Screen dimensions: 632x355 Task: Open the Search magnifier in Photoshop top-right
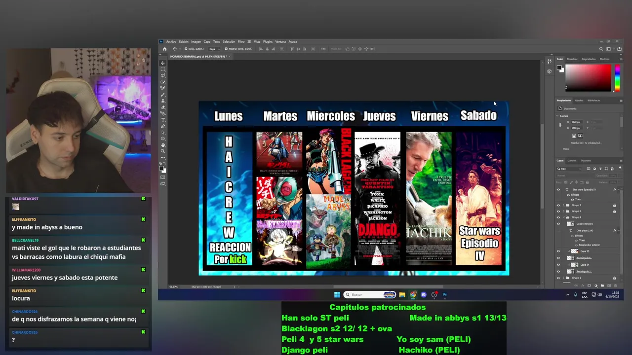click(601, 49)
